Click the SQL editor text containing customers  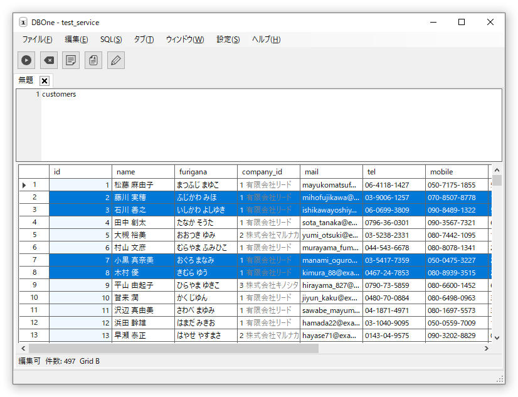pos(59,95)
